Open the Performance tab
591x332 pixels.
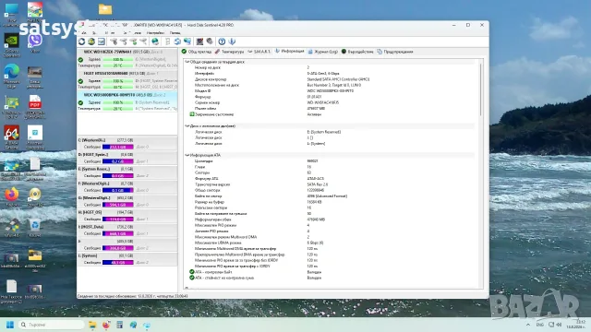pyautogui.click(x=357, y=52)
